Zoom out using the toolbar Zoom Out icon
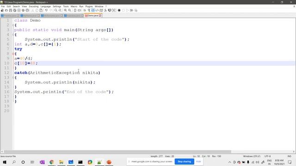Screen dimensions: 296x166 point(69,10)
